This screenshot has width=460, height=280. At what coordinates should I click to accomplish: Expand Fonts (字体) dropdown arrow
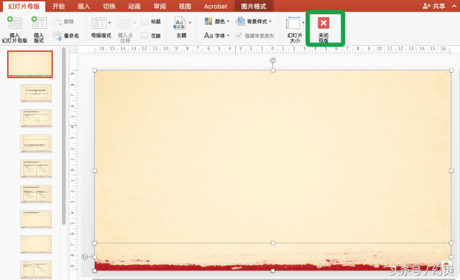pos(228,36)
